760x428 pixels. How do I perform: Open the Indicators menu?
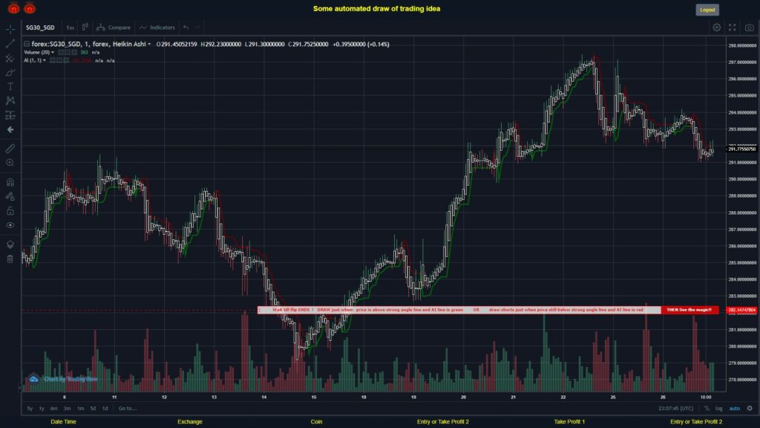(x=157, y=27)
